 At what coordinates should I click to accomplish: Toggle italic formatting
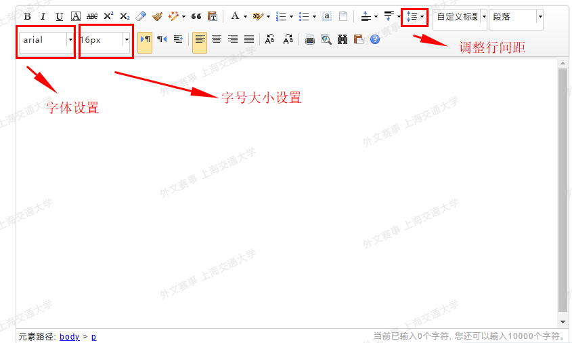tap(43, 16)
